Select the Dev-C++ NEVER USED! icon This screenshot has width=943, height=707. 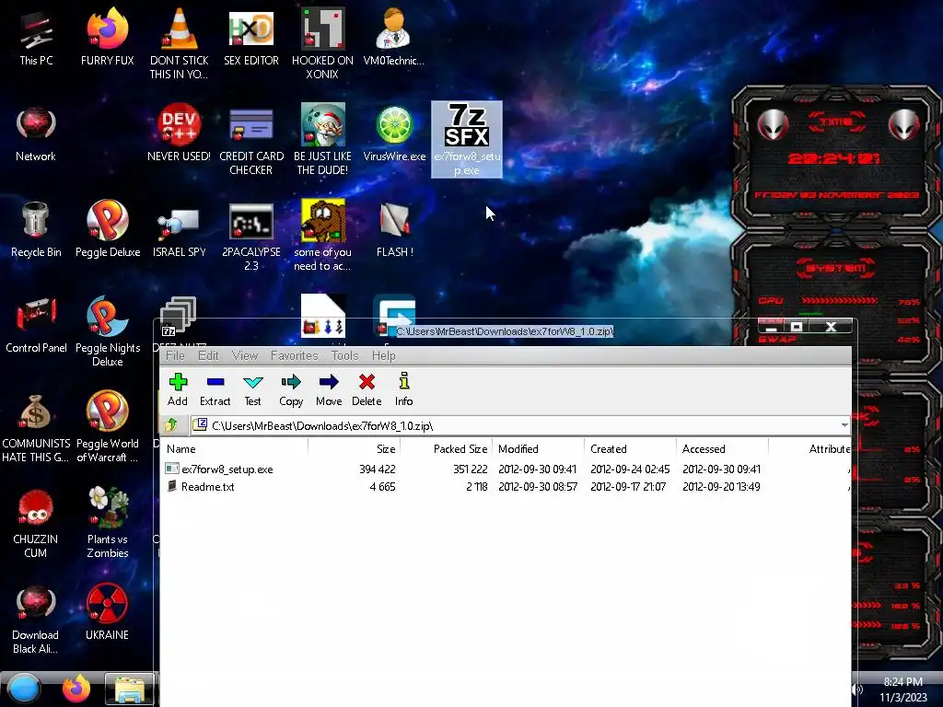180,133
